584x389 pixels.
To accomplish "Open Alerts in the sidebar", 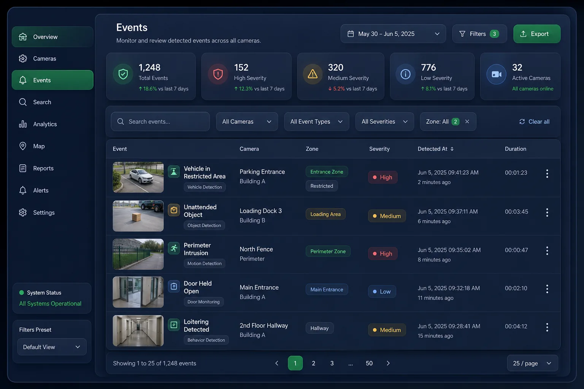I will 52,190.
